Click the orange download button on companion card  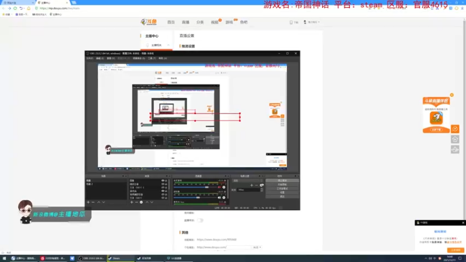436,130
